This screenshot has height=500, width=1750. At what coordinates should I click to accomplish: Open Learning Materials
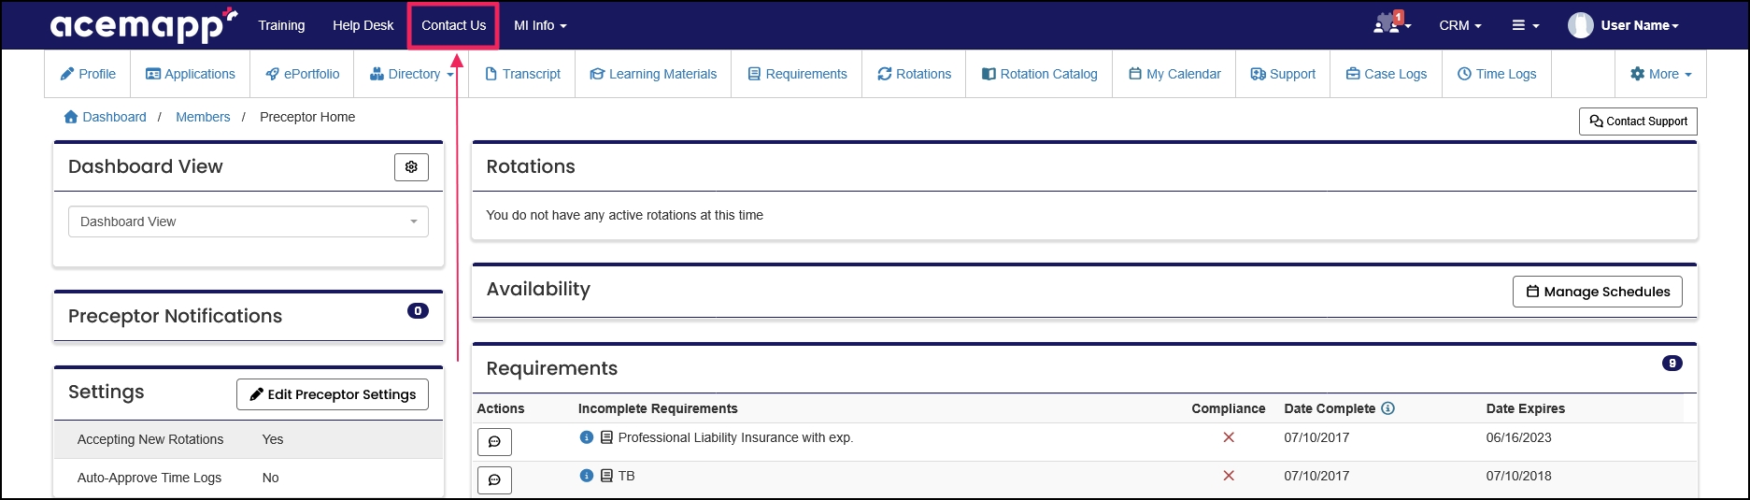tap(653, 74)
